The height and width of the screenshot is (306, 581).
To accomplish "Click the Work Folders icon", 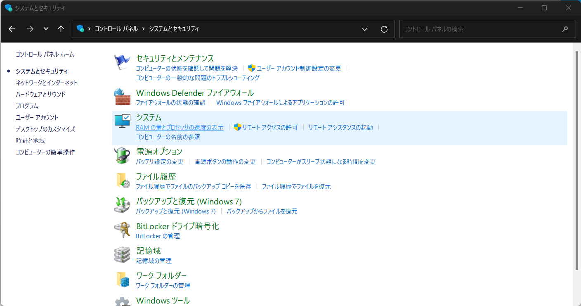I will pos(122,280).
